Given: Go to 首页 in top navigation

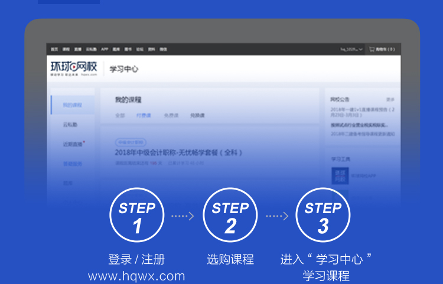Looking at the screenshot, I should point(54,49).
